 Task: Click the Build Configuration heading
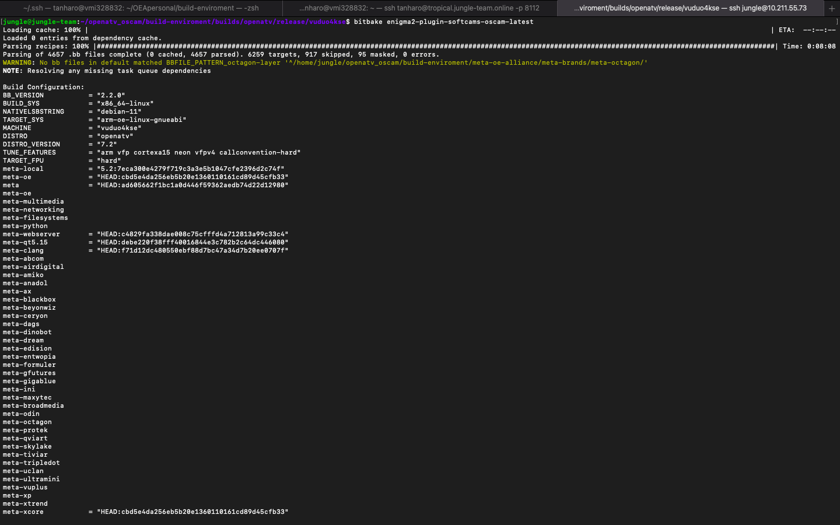43,87
